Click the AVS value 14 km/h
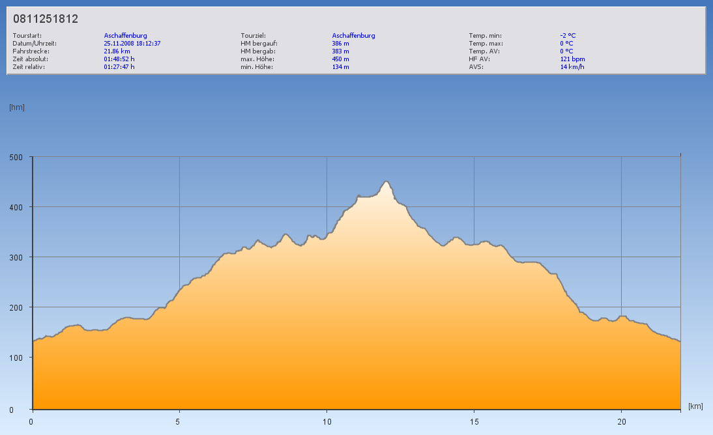Image resolution: width=713 pixels, height=435 pixels. pyautogui.click(x=572, y=67)
